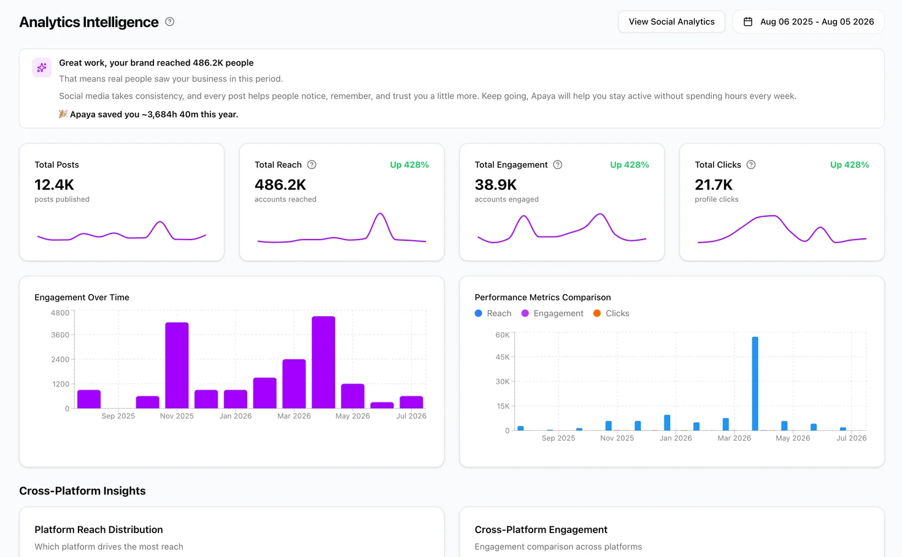Click the 12.4K posts value

click(54, 184)
